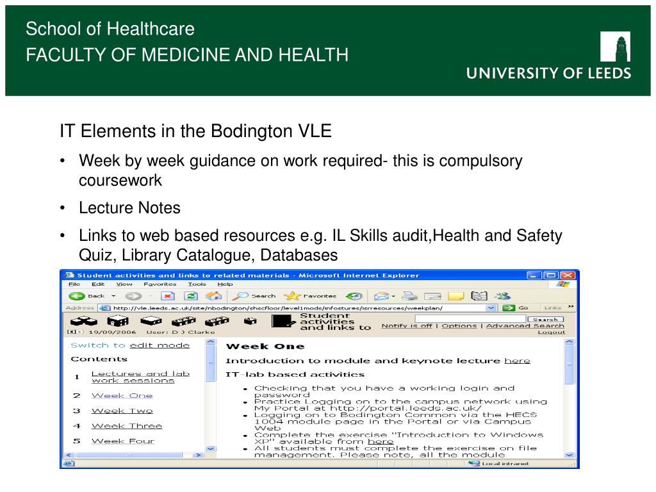The height and width of the screenshot is (492, 656).
Task: Open the View menu
Action: pos(124,284)
